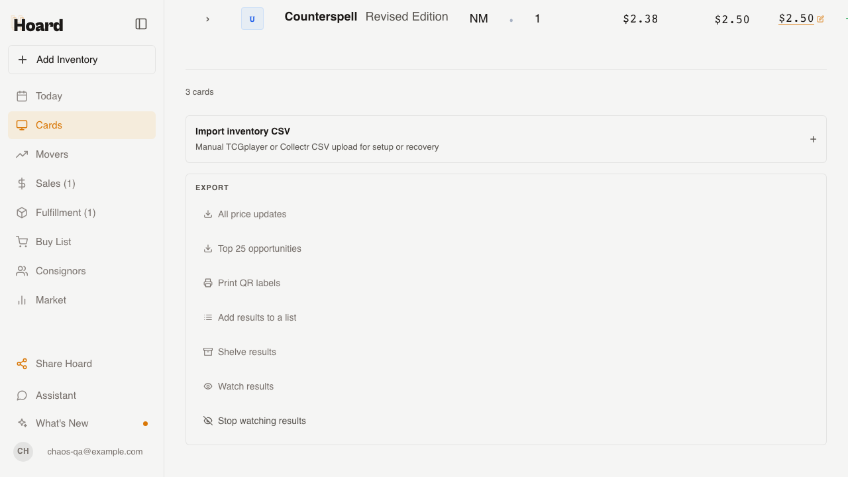The width and height of the screenshot is (848, 477).
Task: Collapse the sidebar with the panel icon
Action: point(141,24)
